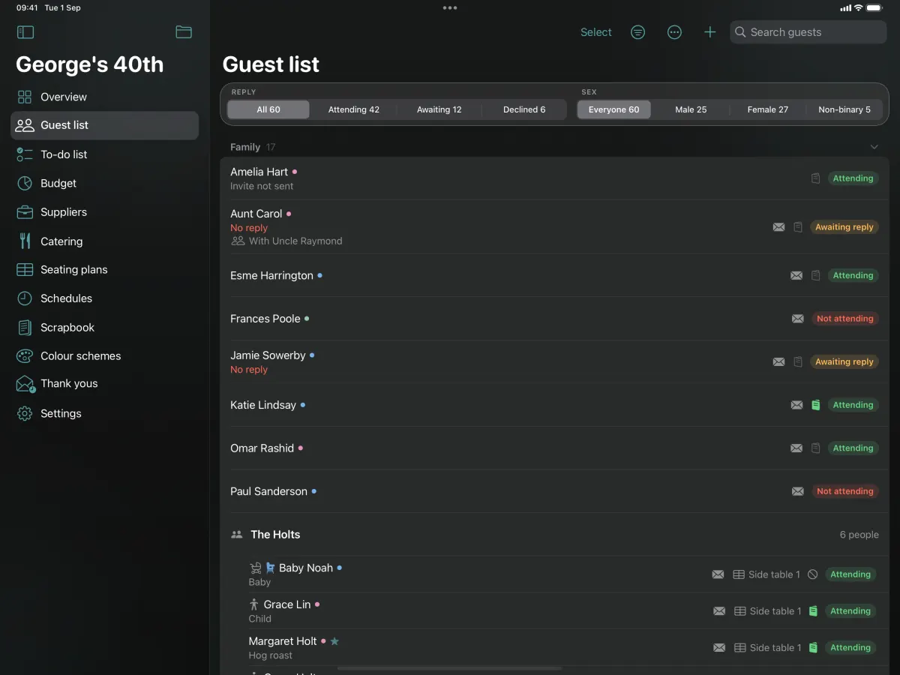Click Amelia Hart's notes icon

tap(816, 178)
